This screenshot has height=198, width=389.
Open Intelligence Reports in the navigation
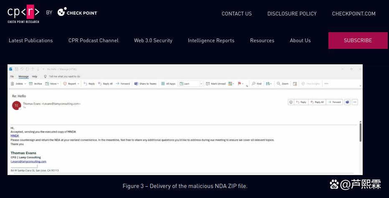click(211, 41)
